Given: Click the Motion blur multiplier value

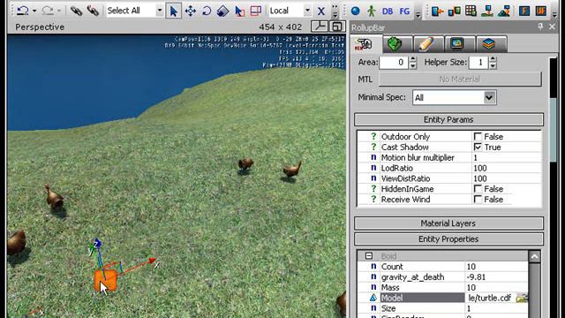Looking at the screenshot, I should pos(506,157).
